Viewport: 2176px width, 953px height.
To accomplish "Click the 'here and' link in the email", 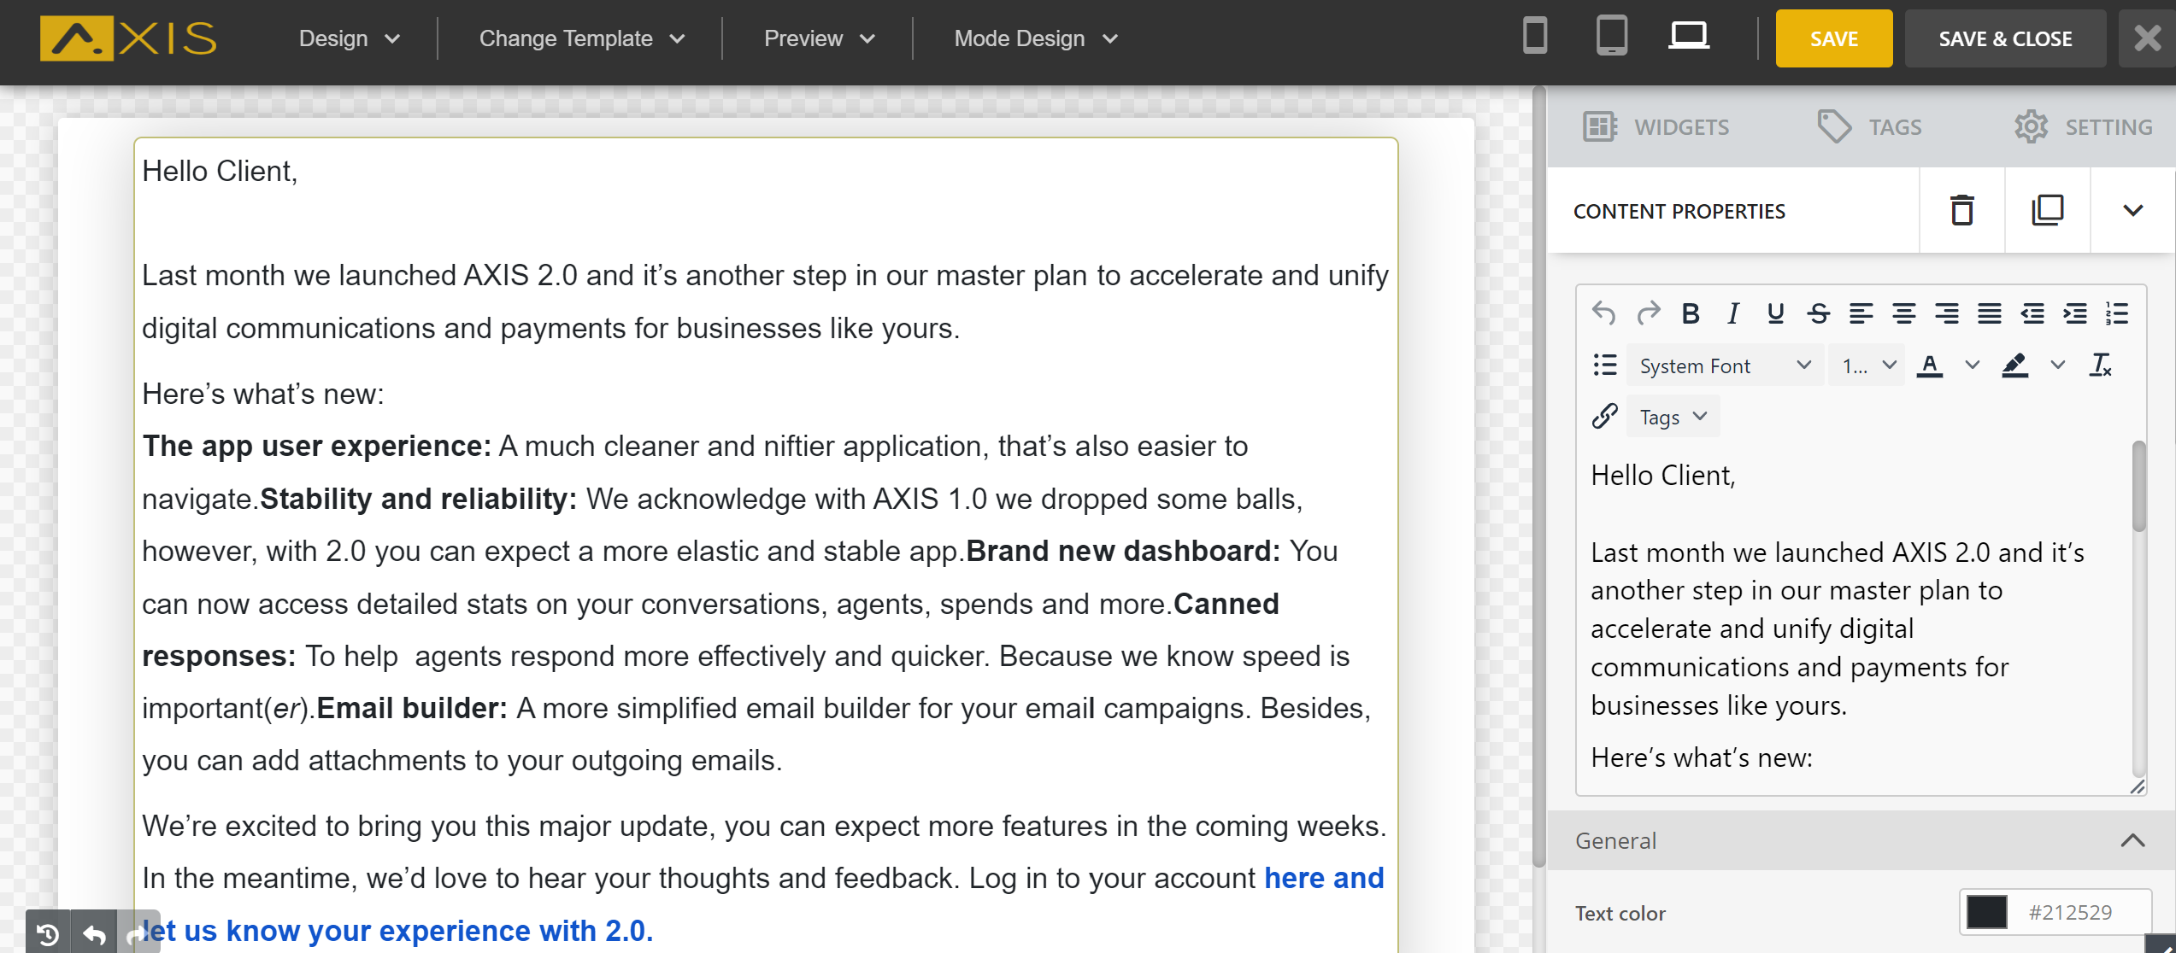I will tap(1324, 878).
